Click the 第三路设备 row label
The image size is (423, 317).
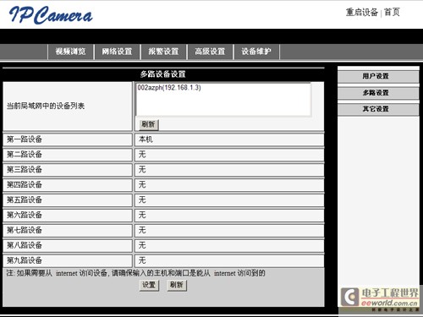[x=25, y=170]
